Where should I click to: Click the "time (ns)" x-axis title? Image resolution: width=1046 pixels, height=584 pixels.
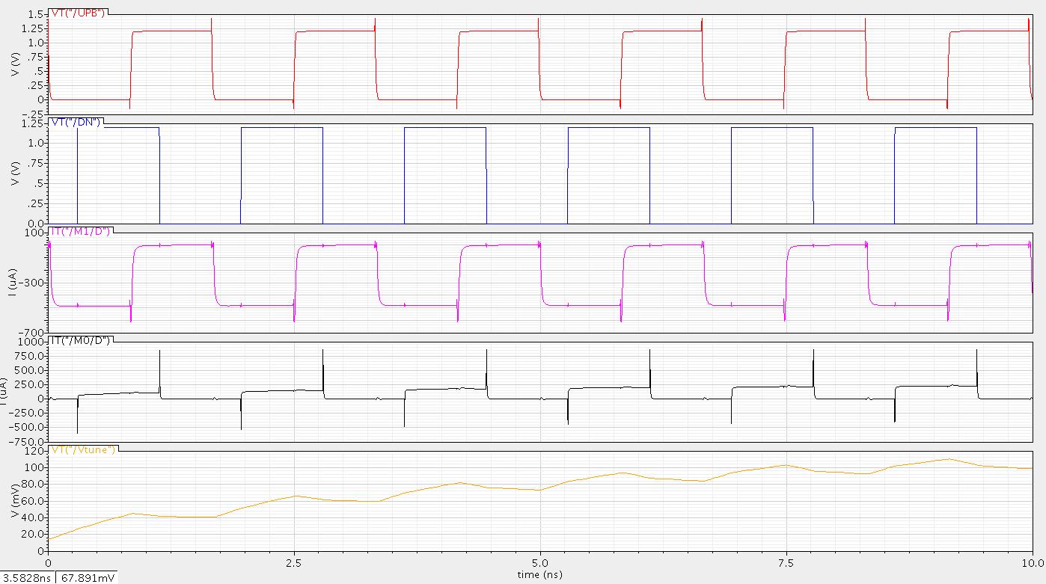click(x=540, y=574)
